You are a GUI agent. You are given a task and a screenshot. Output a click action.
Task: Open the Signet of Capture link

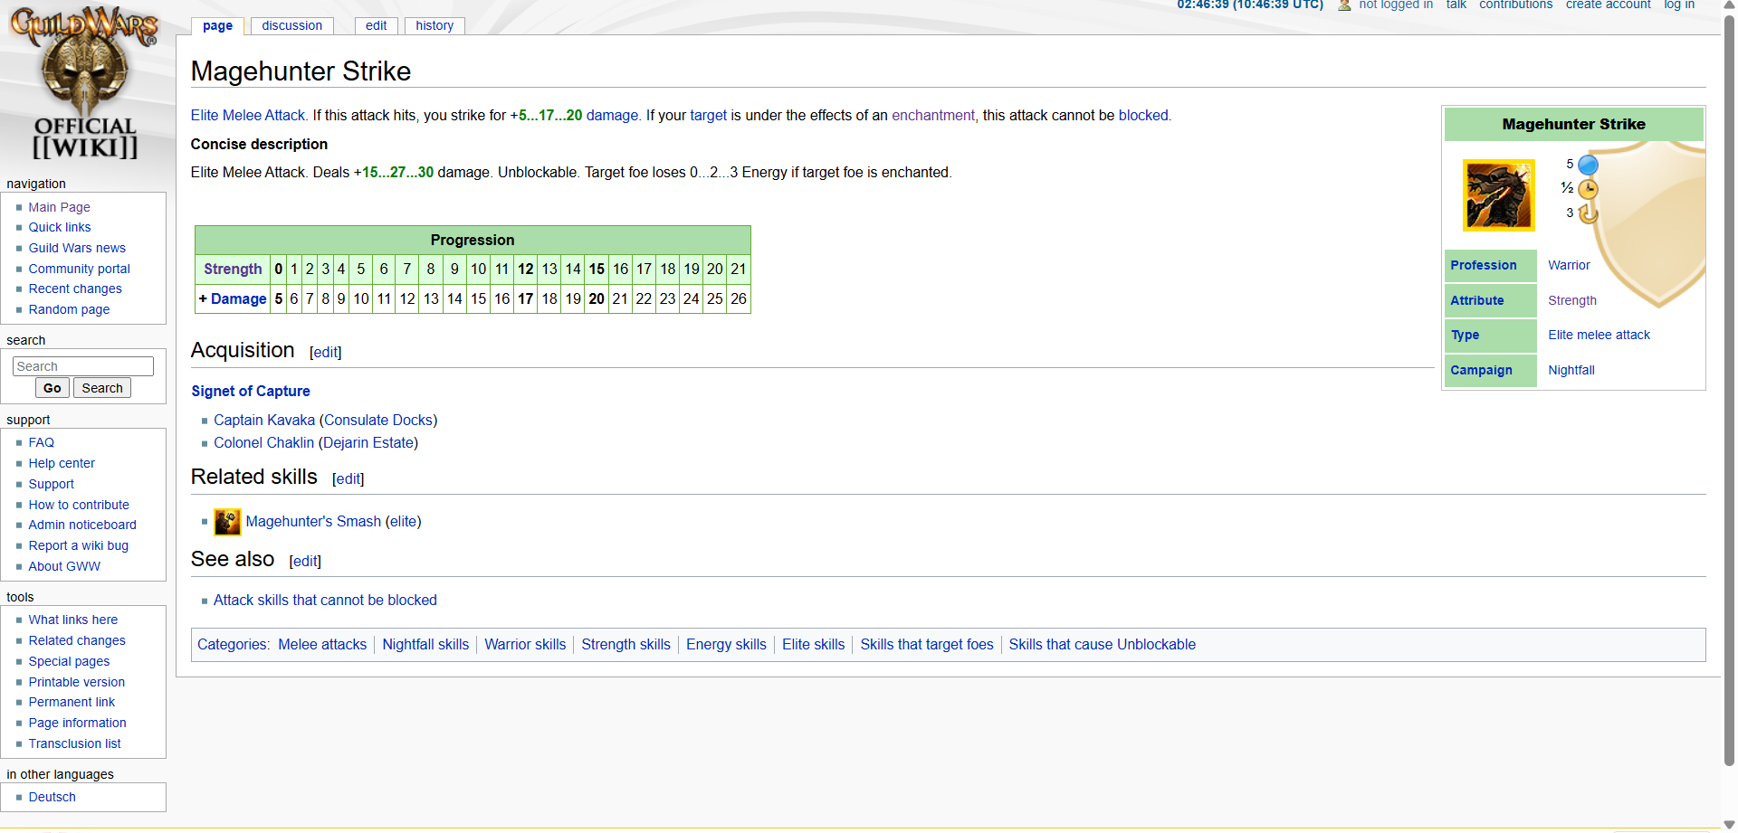[x=251, y=392]
